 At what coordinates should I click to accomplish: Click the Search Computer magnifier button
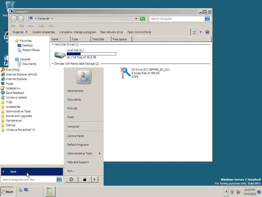207,18
